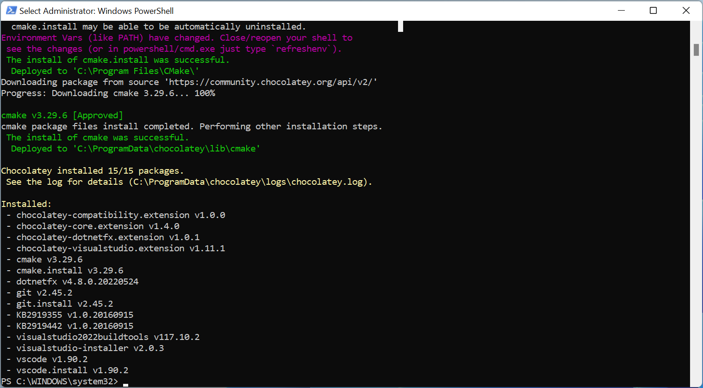Viewport: 703px width, 388px height.
Task: Click the vertical scrollbar thumb
Action: pos(696,49)
